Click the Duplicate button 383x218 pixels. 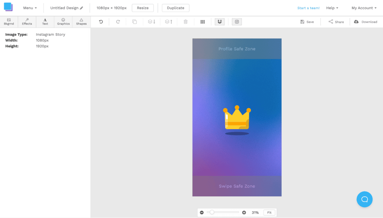click(176, 8)
